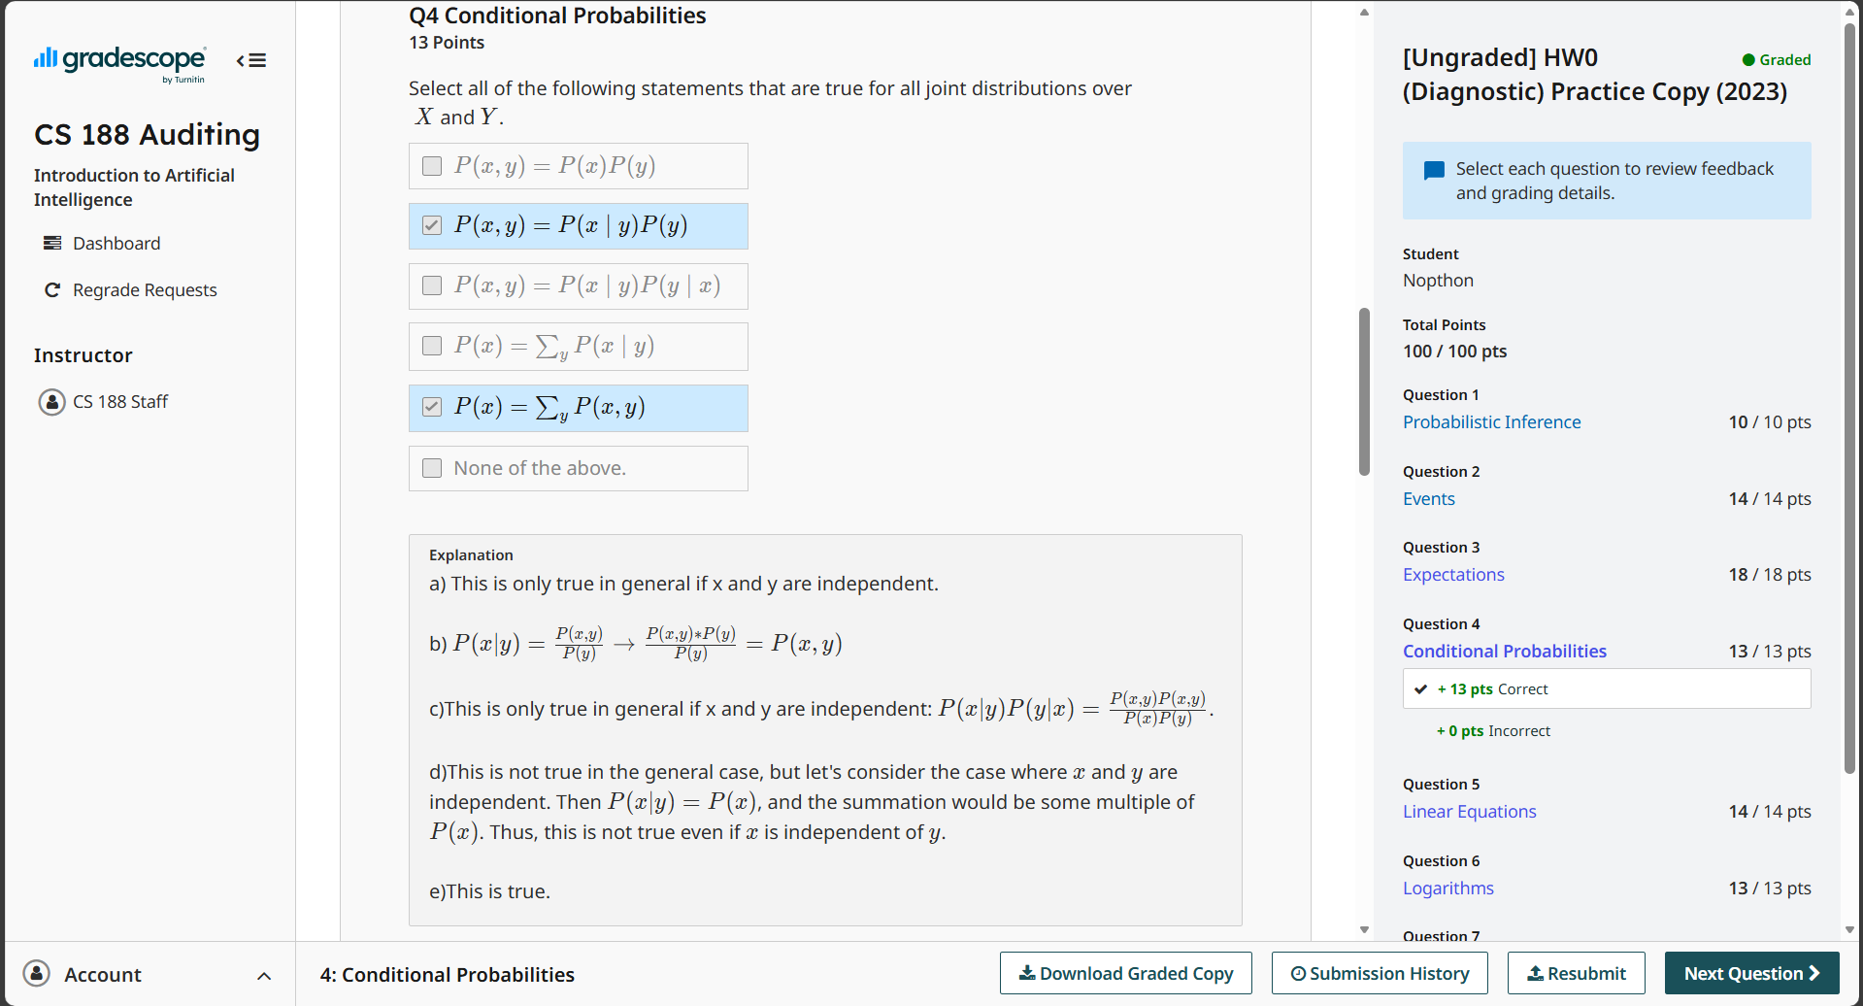This screenshot has height=1006, width=1863.
Task: Click the blue feedback comment bubble icon
Action: coord(1433,171)
